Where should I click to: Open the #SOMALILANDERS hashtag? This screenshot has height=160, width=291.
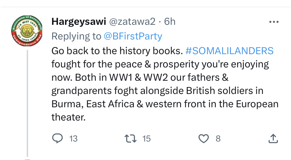(229, 51)
